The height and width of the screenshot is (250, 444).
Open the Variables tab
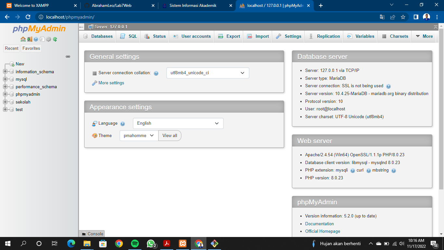[x=360, y=36]
